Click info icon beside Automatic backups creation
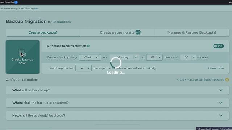The image size is (232, 130). [x=88, y=46]
